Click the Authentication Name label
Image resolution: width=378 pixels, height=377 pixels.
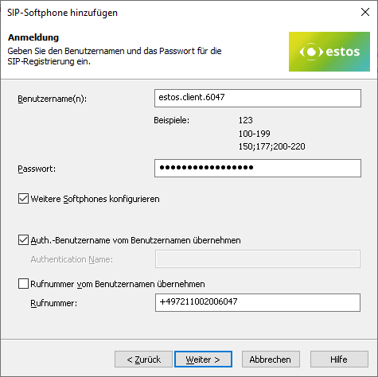72,259
